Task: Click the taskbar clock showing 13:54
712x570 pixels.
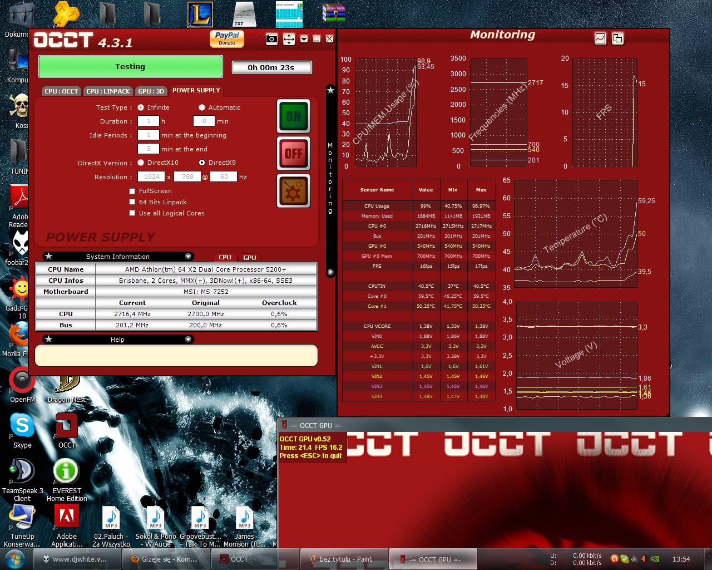Action: (x=681, y=559)
